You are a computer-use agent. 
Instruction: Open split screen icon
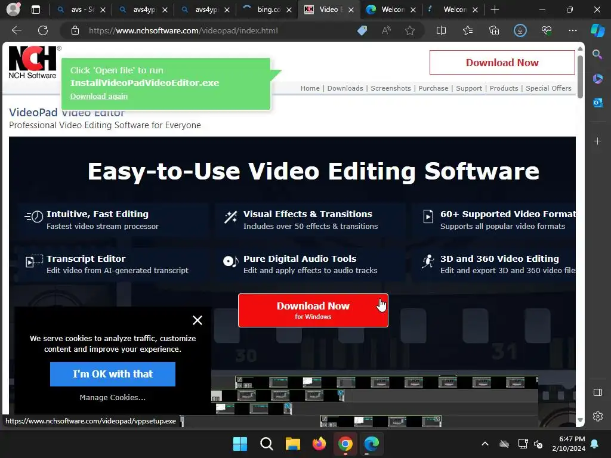pos(441,30)
